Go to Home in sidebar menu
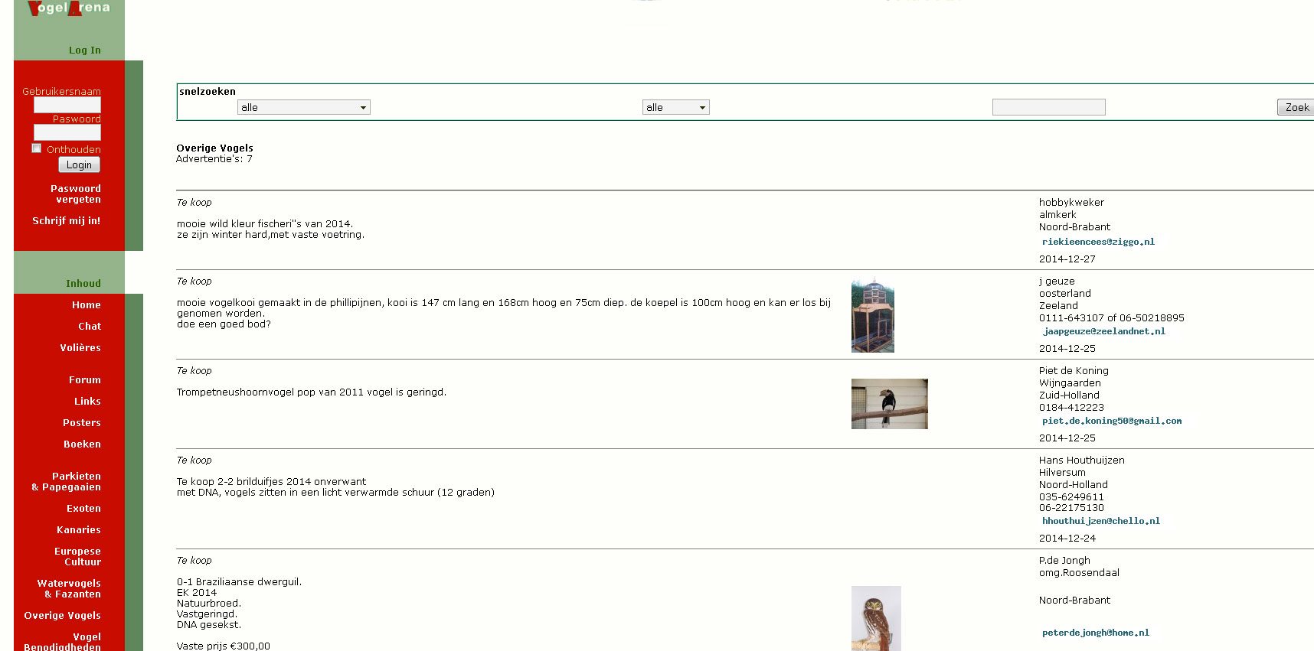Image resolution: width=1314 pixels, height=651 pixels. pyautogui.click(x=87, y=305)
